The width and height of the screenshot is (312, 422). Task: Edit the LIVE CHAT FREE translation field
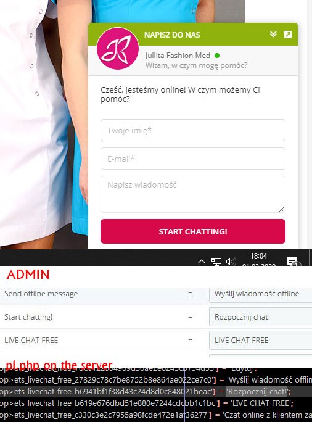[x=260, y=341]
